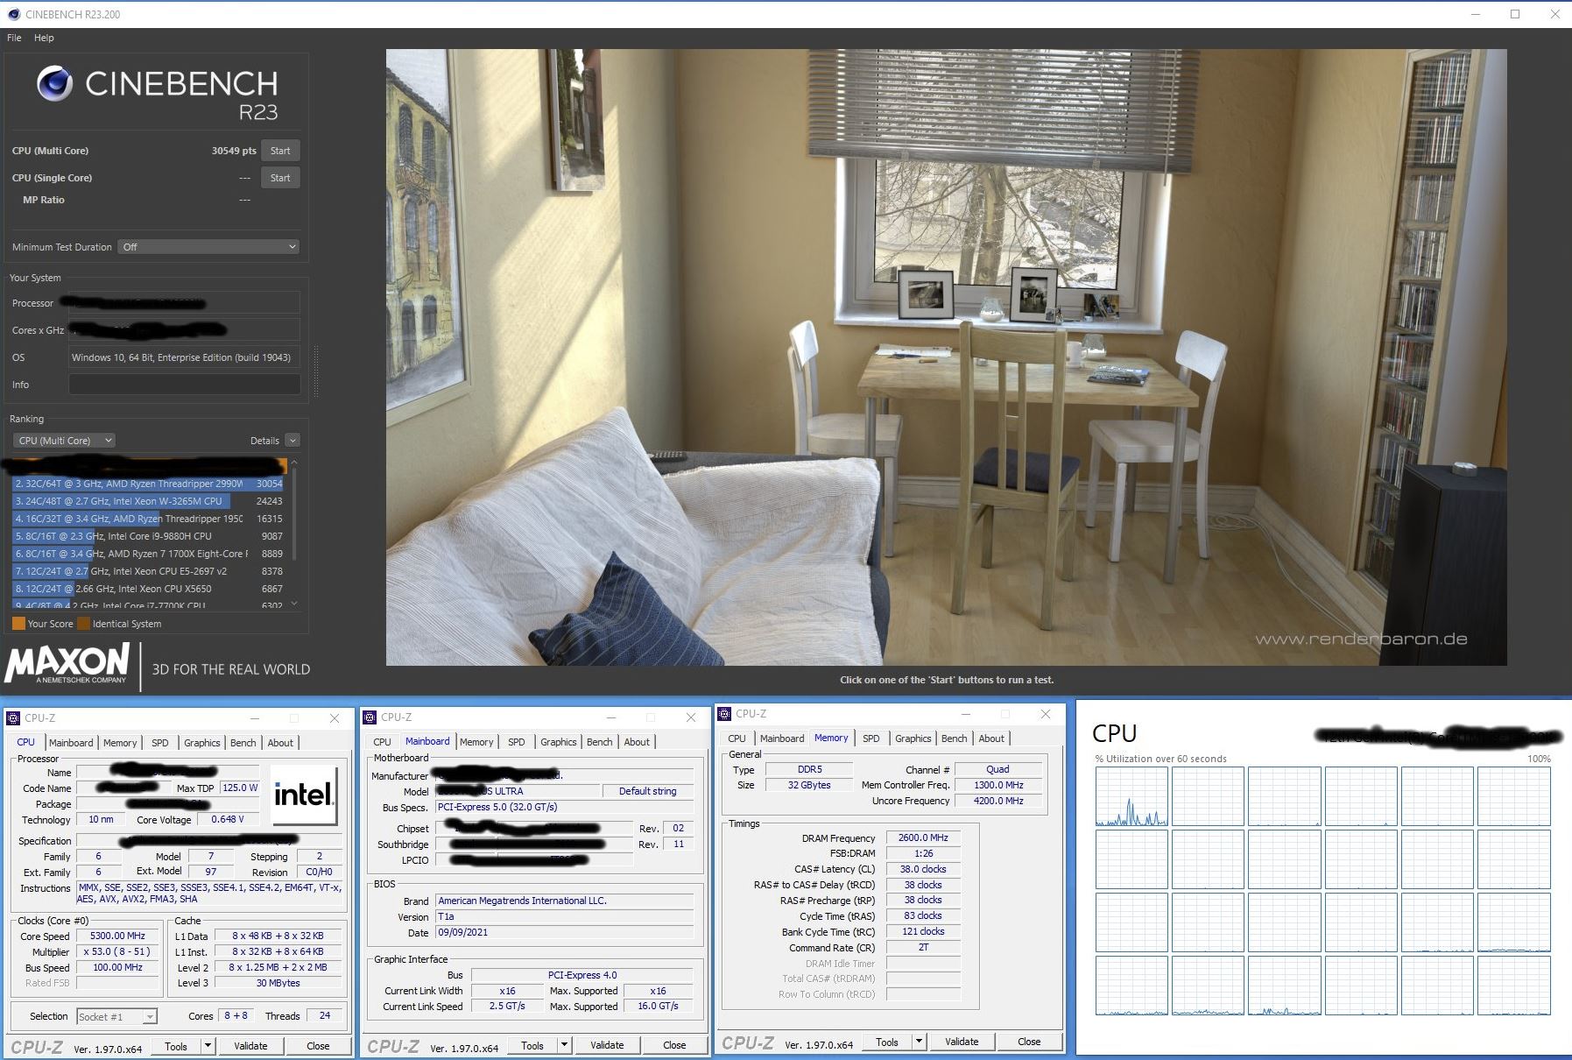
Task: Open Graphics tab in the CPU-Z Mainboard window
Action: [558, 742]
